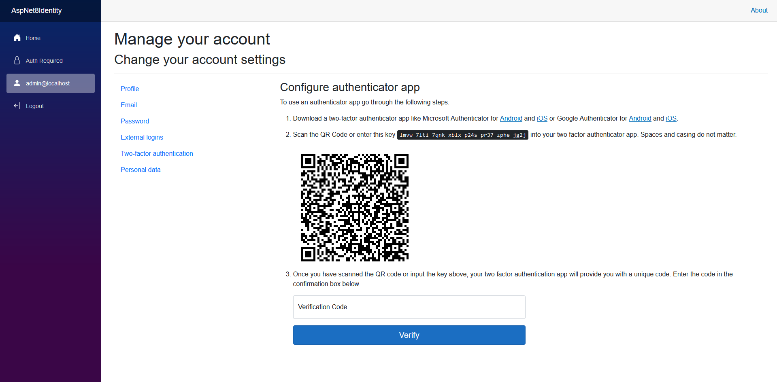Select External logins in account menu
This screenshot has width=777, height=382.
click(x=142, y=137)
